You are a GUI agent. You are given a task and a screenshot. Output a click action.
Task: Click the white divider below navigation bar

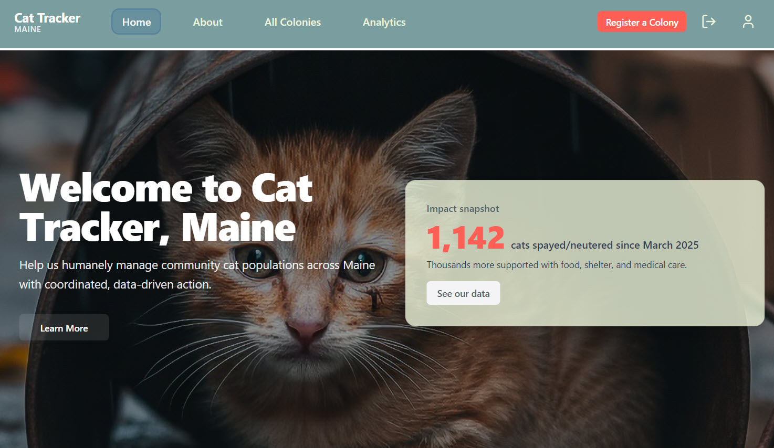[387, 49]
